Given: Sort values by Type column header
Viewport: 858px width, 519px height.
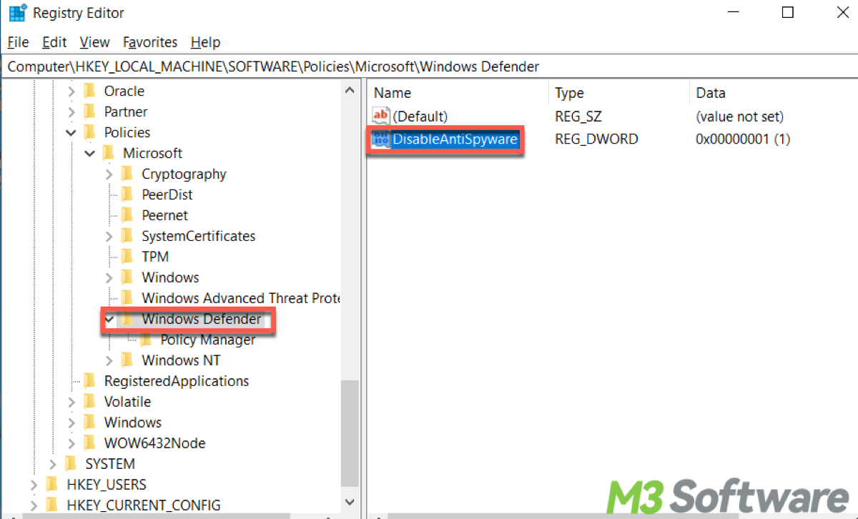Looking at the screenshot, I should point(619,93).
